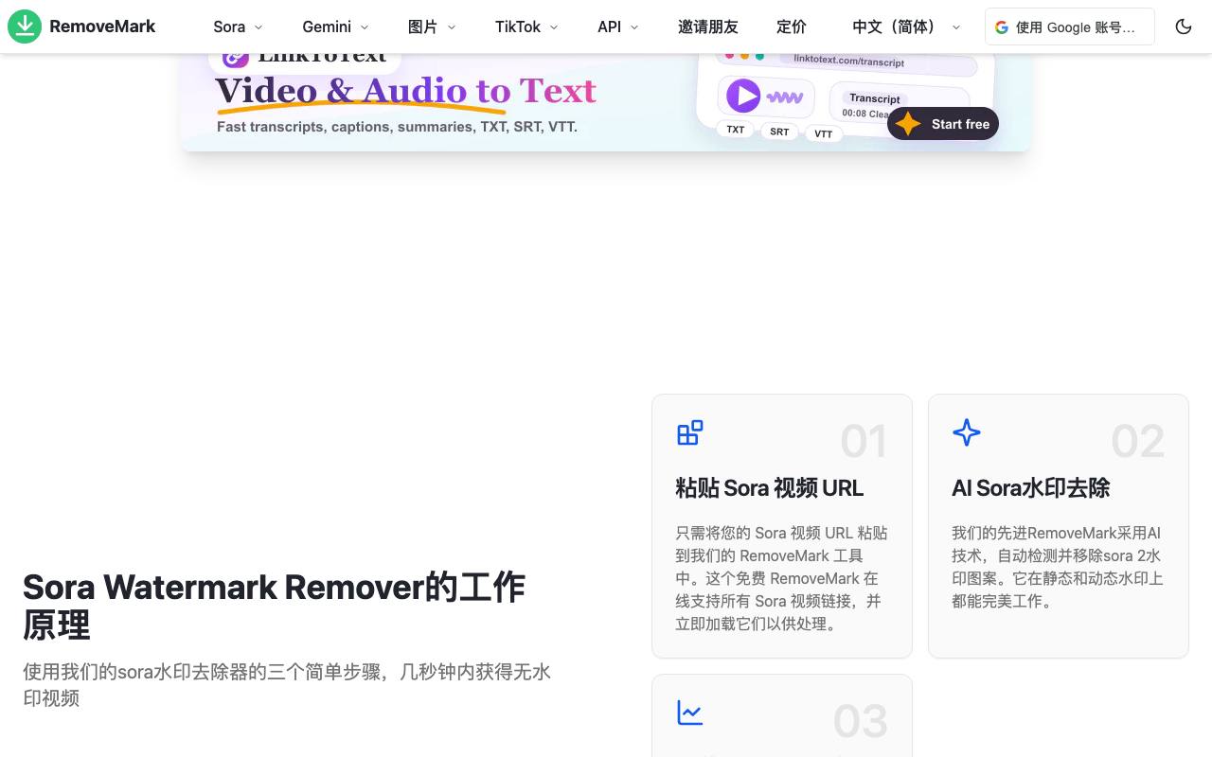Click the Fast transcripts, captions tagline
The height and width of the screenshot is (757, 1212).
tap(397, 127)
